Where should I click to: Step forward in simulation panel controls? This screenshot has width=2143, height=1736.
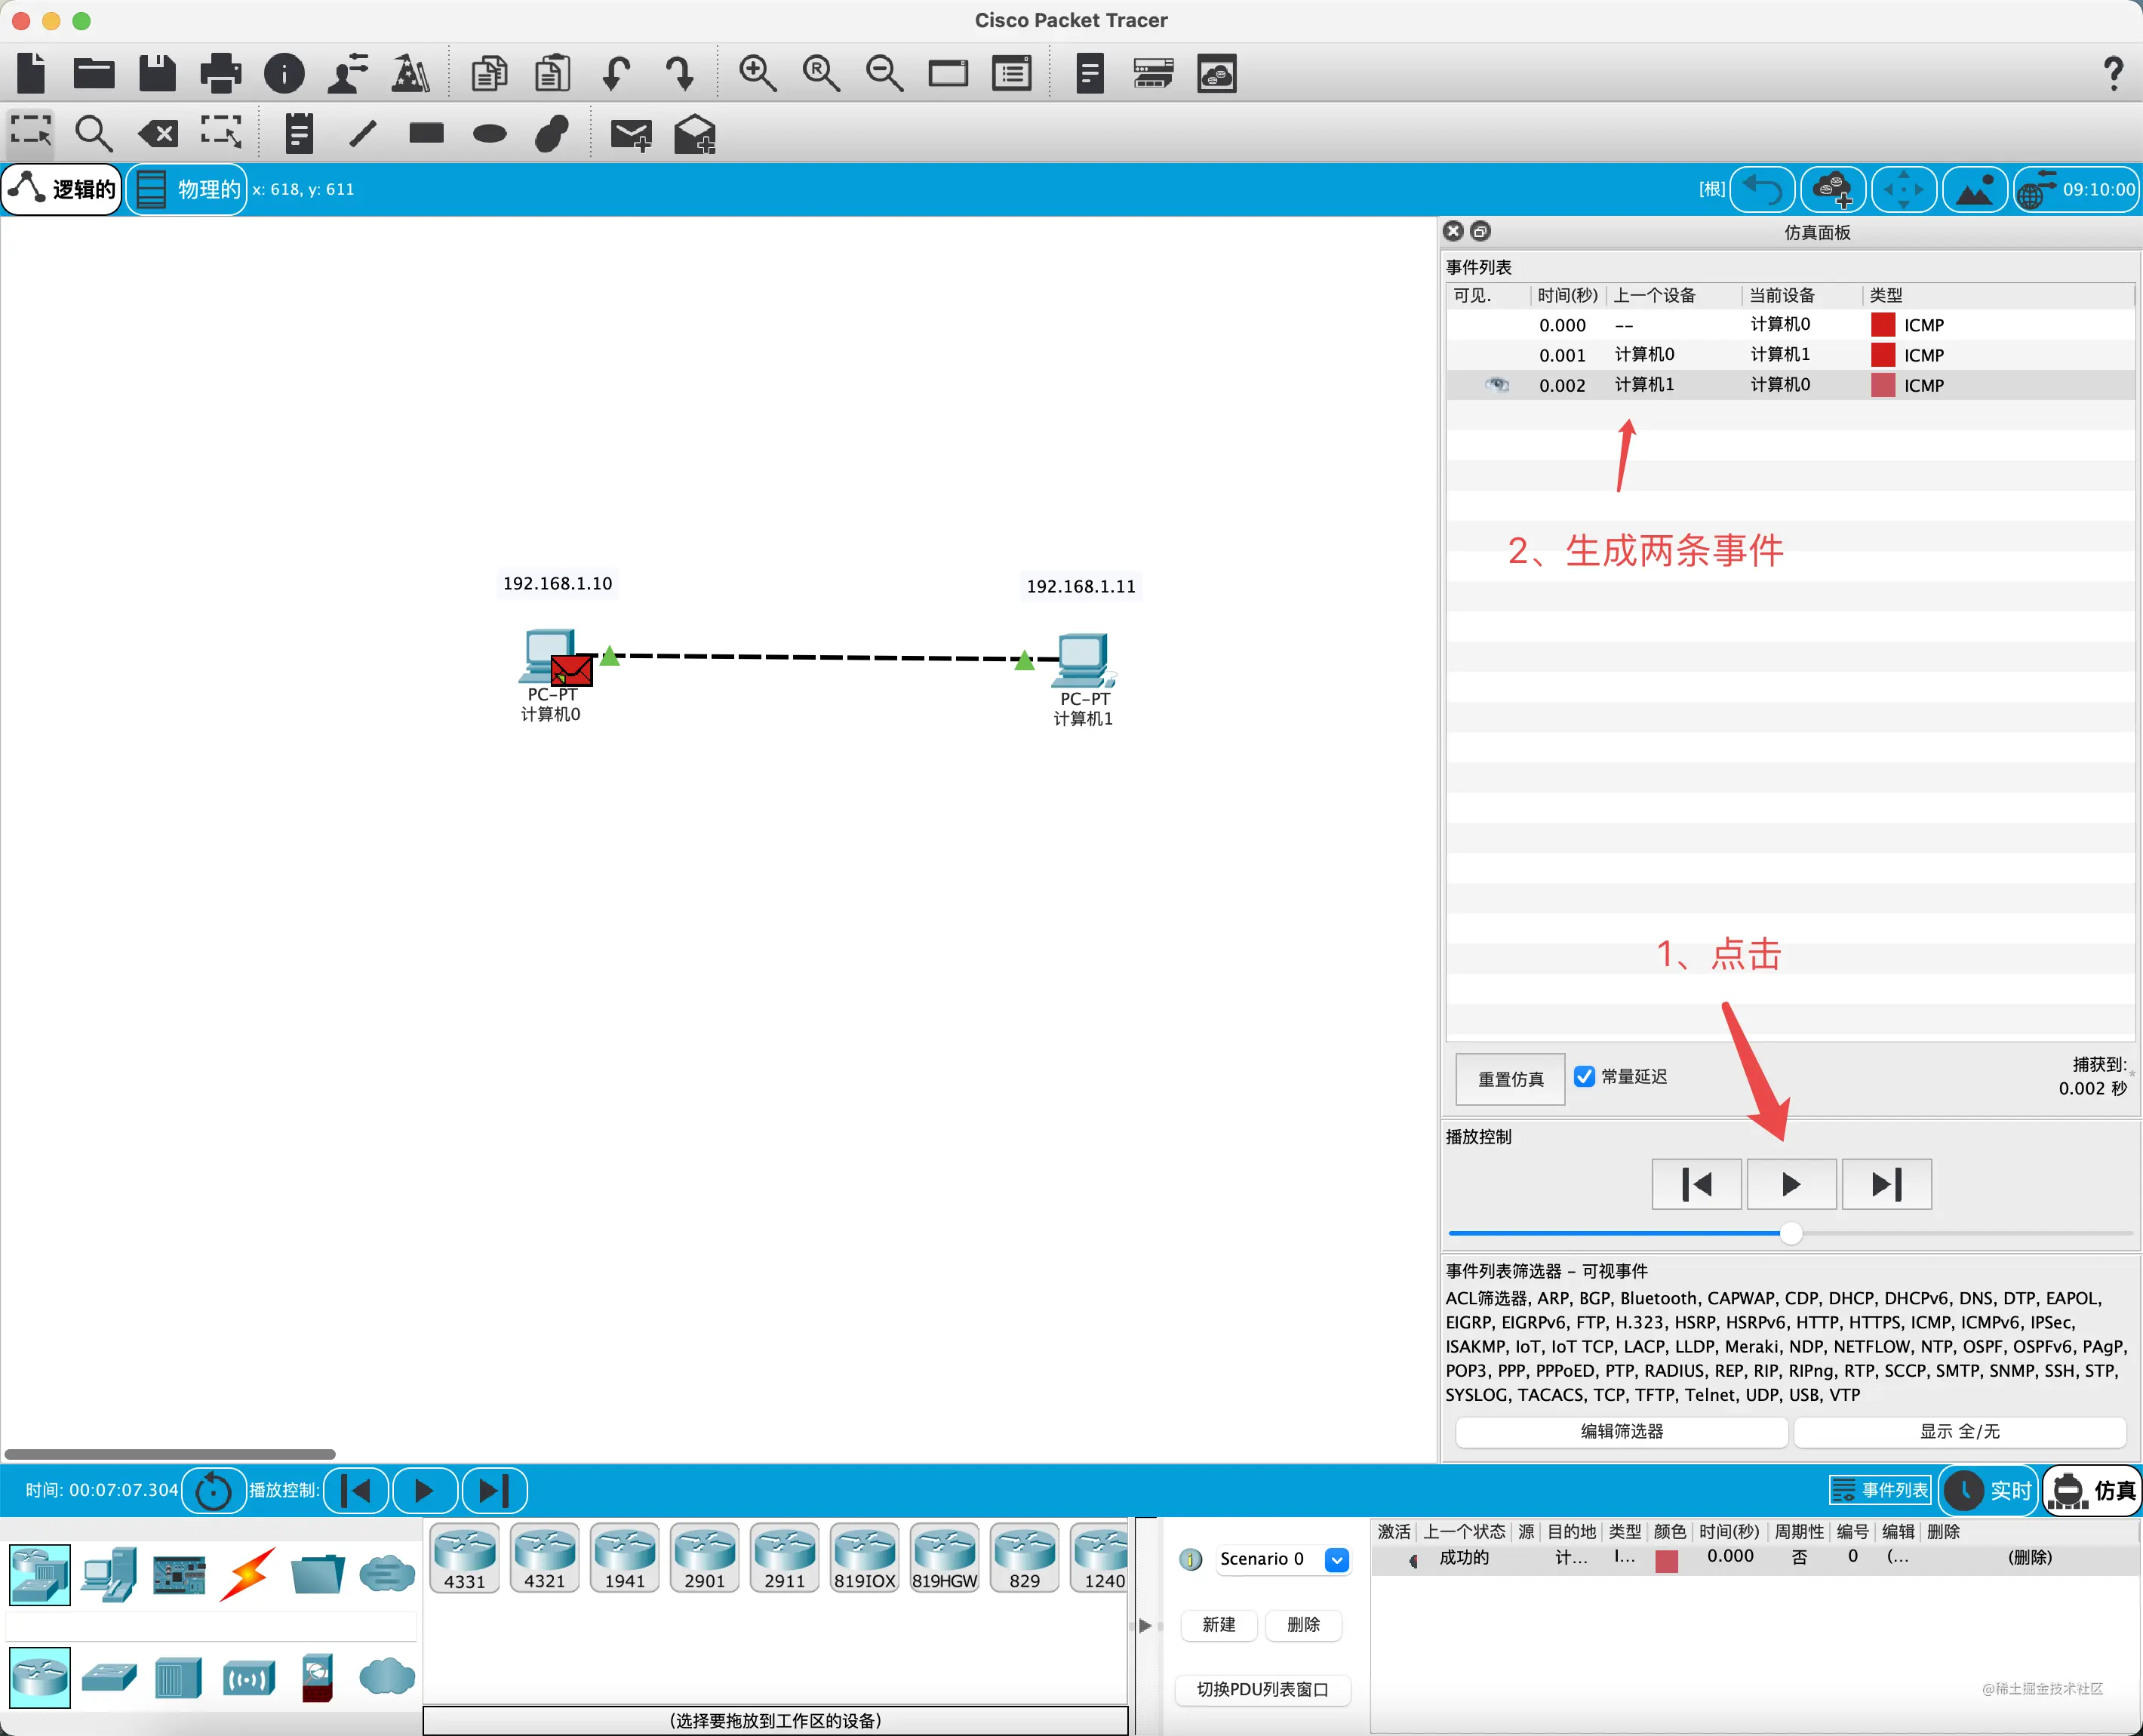click(x=1886, y=1184)
